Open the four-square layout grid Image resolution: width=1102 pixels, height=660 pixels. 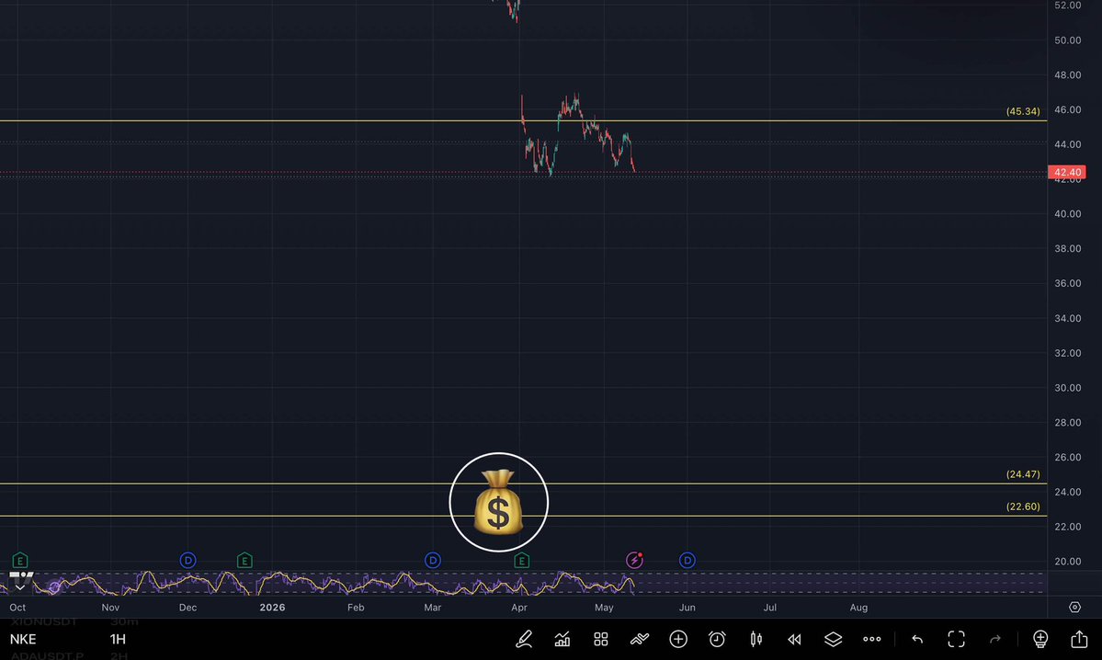601,639
